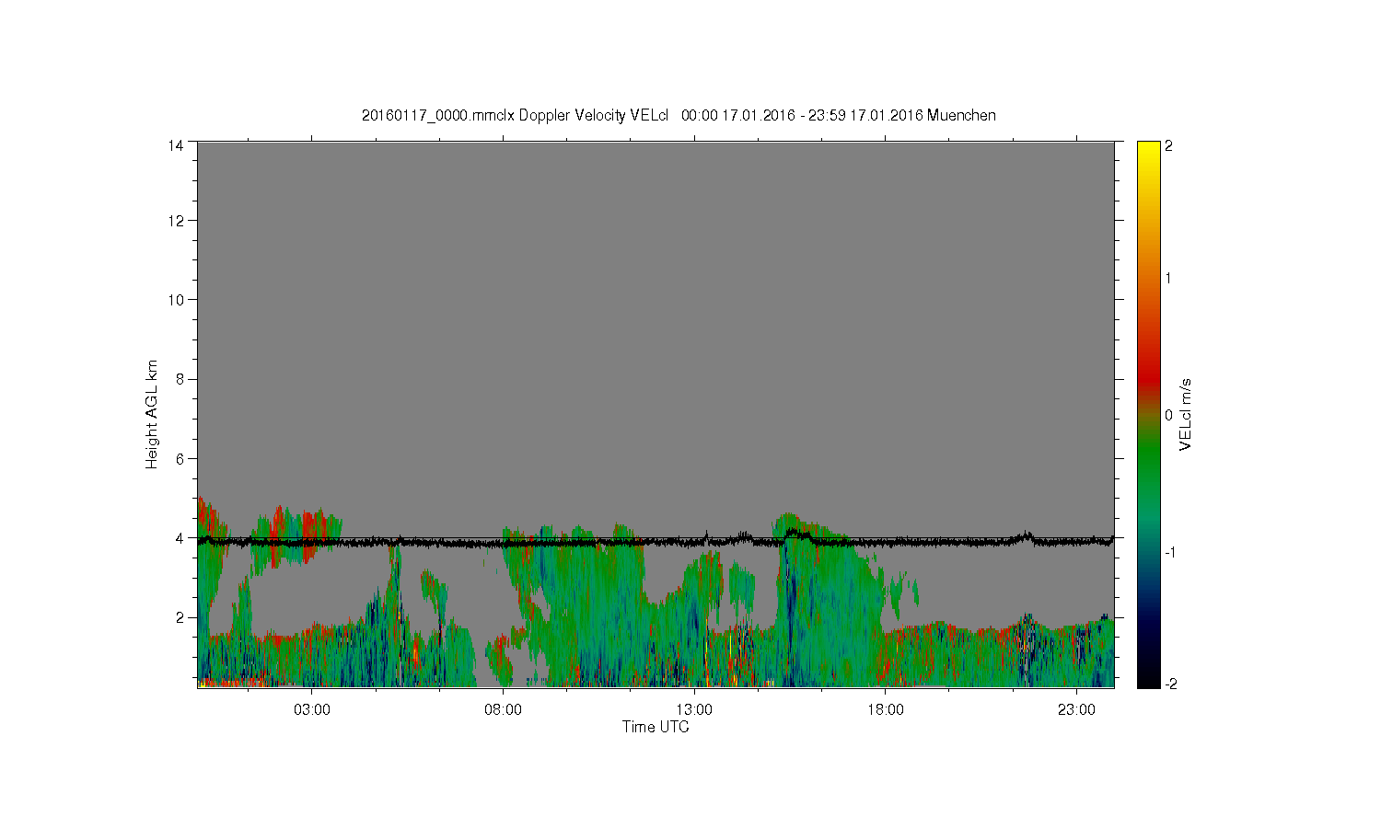The height and width of the screenshot is (828, 1381).
Task: Pick the colorbar's value label 1
Action: [x=1168, y=278]
